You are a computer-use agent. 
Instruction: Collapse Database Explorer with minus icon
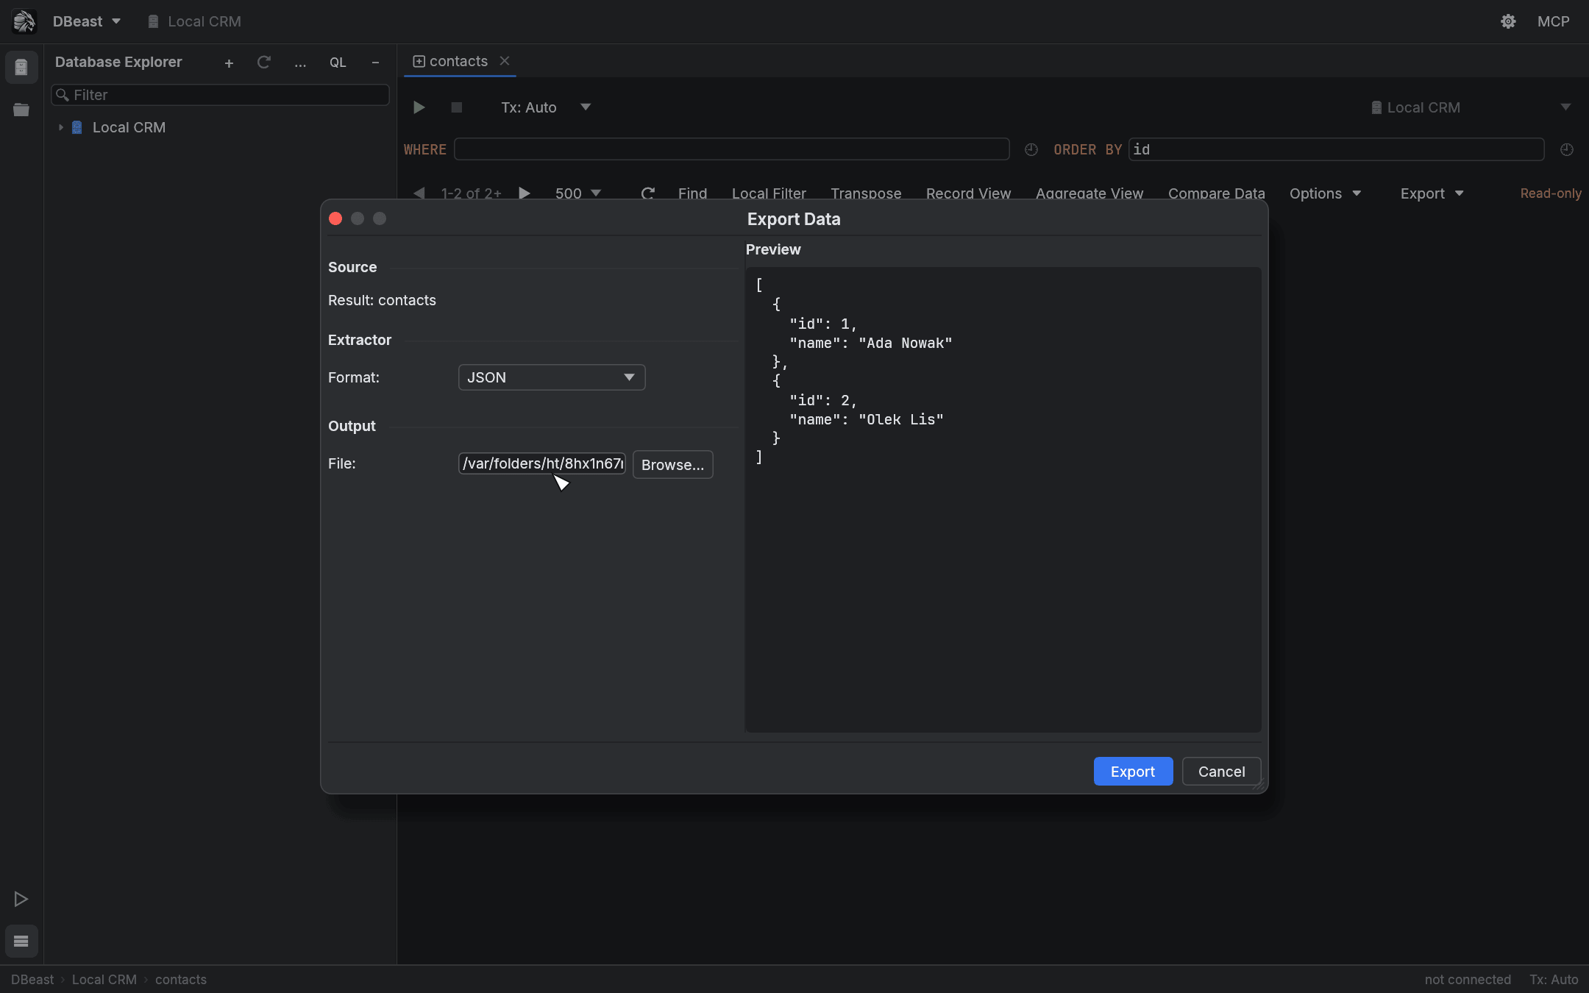point(375,63)
